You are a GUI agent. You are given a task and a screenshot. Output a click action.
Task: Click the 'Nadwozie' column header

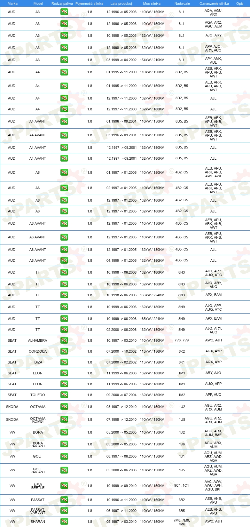click(182, 4)
